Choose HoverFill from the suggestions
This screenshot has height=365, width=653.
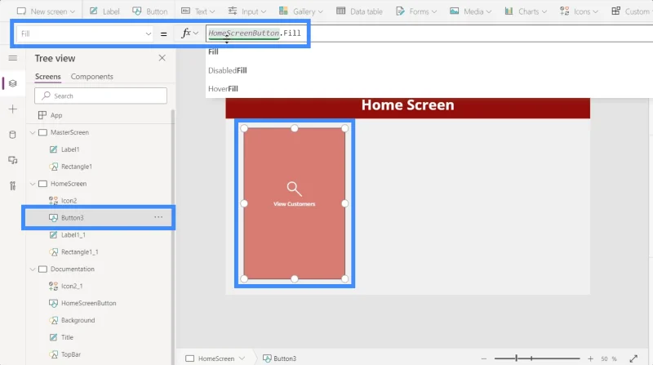coord(223,89)
